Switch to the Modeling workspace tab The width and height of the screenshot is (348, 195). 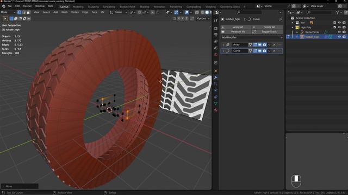coord(78,6)
